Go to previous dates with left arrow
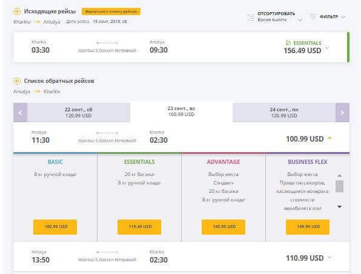 coord(20,113)
